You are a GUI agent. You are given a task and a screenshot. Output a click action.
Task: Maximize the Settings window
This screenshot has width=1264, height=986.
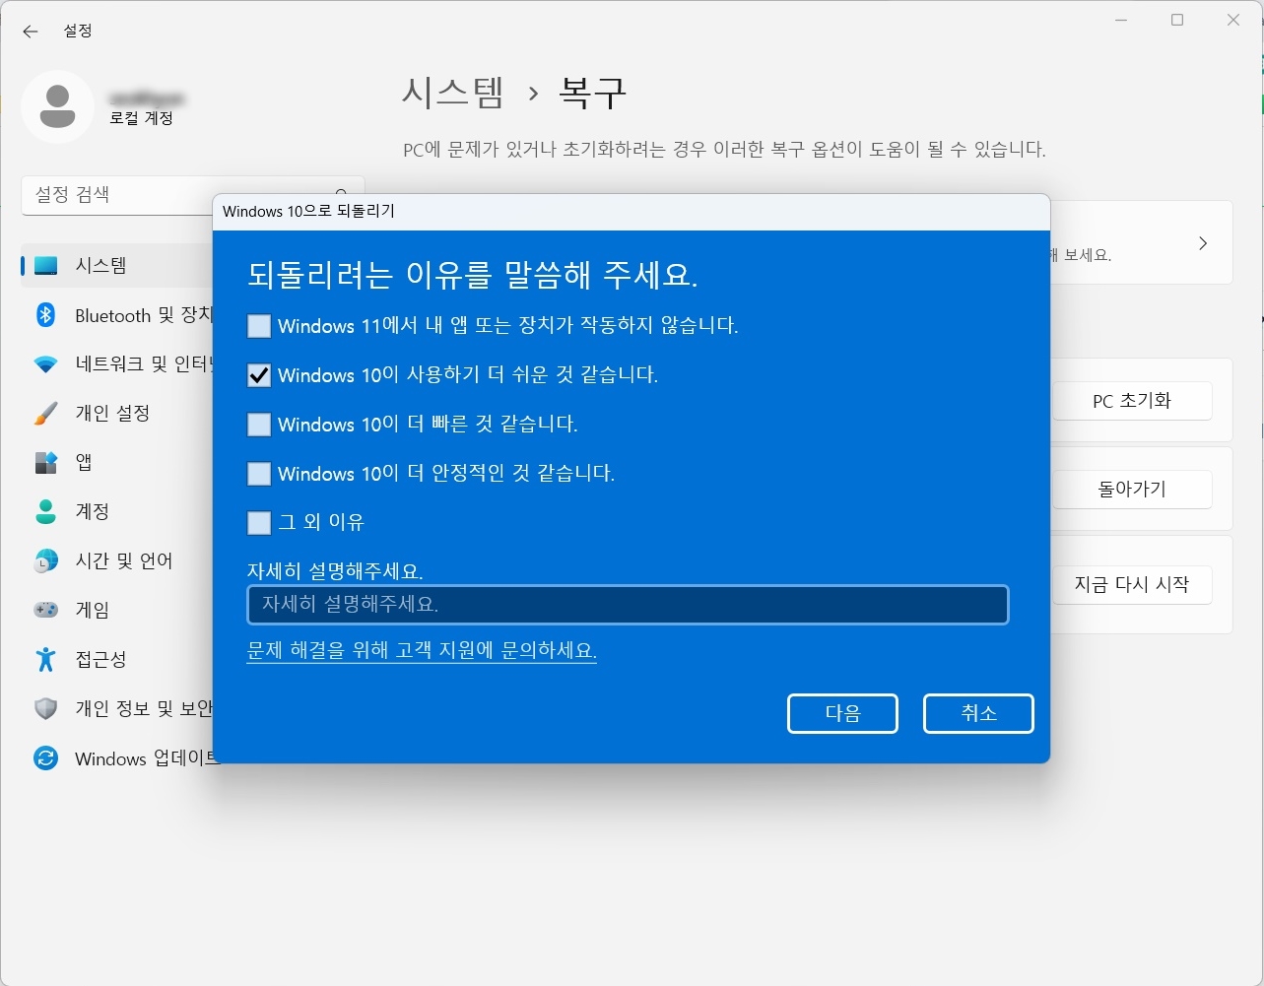1177,20
